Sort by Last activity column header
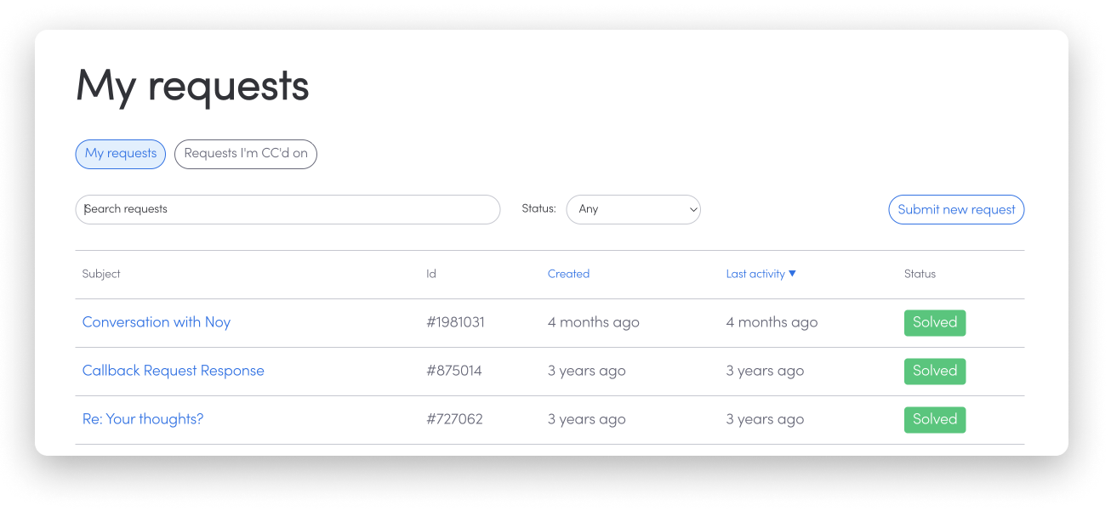Image resolution: width=1111 pixels, height=511 pixels. point(755,274)
